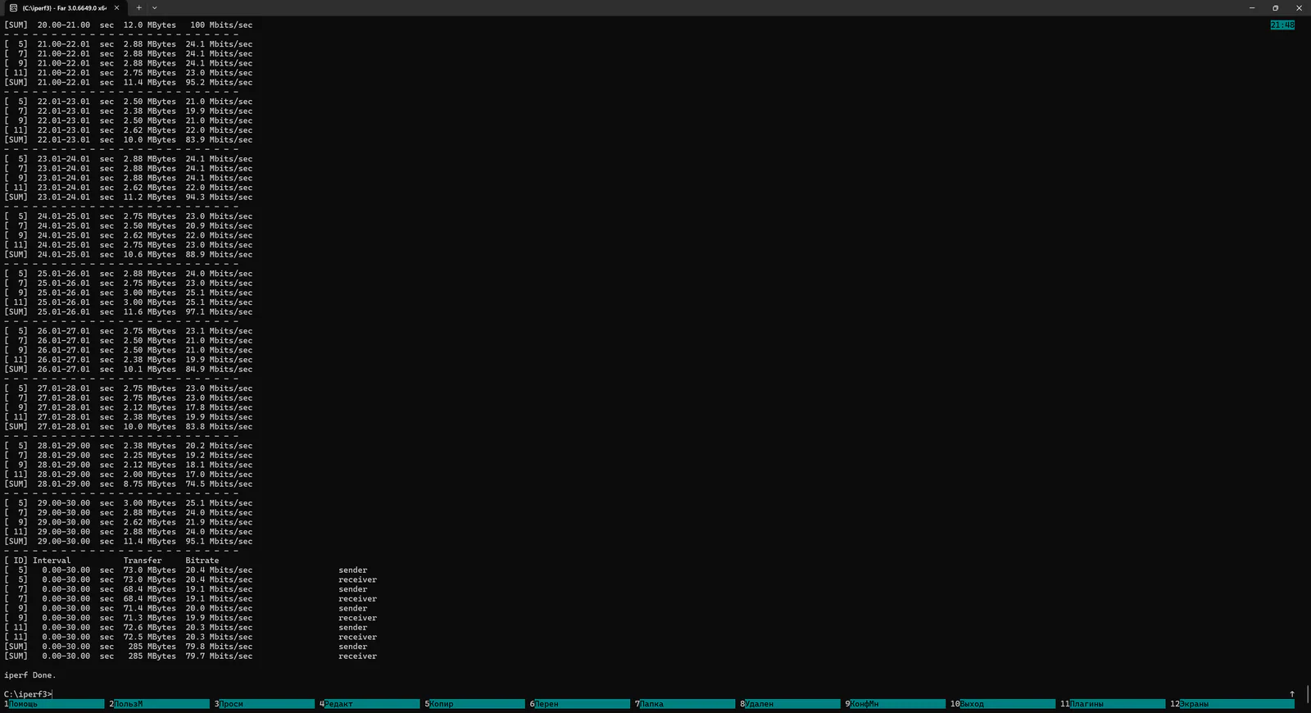Close the Far 3.0 terminal tab
1311x713 pixels.
[116, 8]
